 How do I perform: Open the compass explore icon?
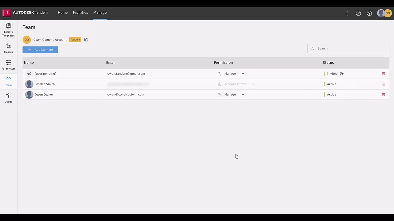click(x=358, y=13)
